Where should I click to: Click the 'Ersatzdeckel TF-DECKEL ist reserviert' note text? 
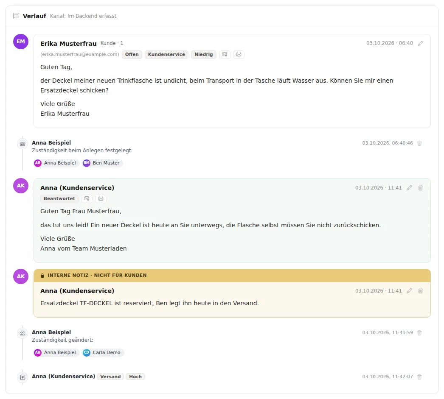(149, 303)
